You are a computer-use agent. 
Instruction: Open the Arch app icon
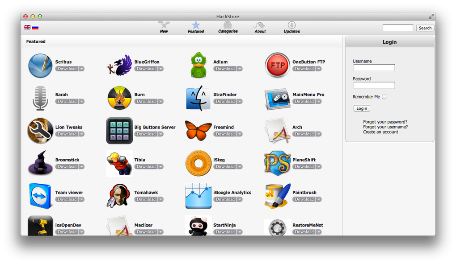(x=278, y=131)
